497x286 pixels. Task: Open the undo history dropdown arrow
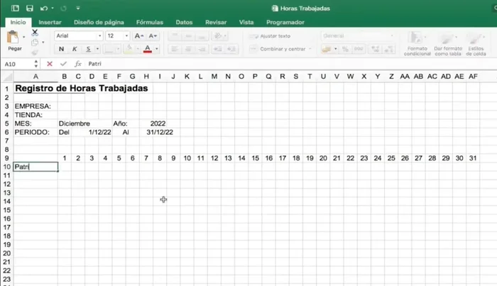pos(53,9)
